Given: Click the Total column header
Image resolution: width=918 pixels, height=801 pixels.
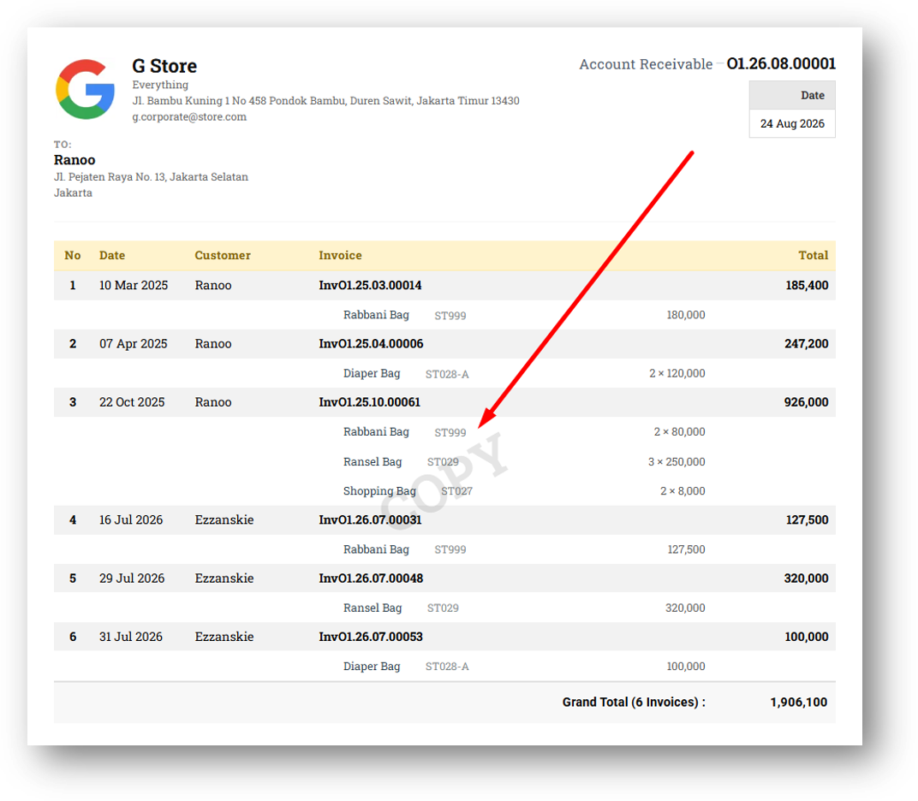Looking at the screenshot, I should 814,256.
